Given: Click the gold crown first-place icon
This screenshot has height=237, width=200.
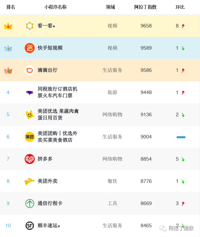Looking at the screenshot, I should 8,26.
